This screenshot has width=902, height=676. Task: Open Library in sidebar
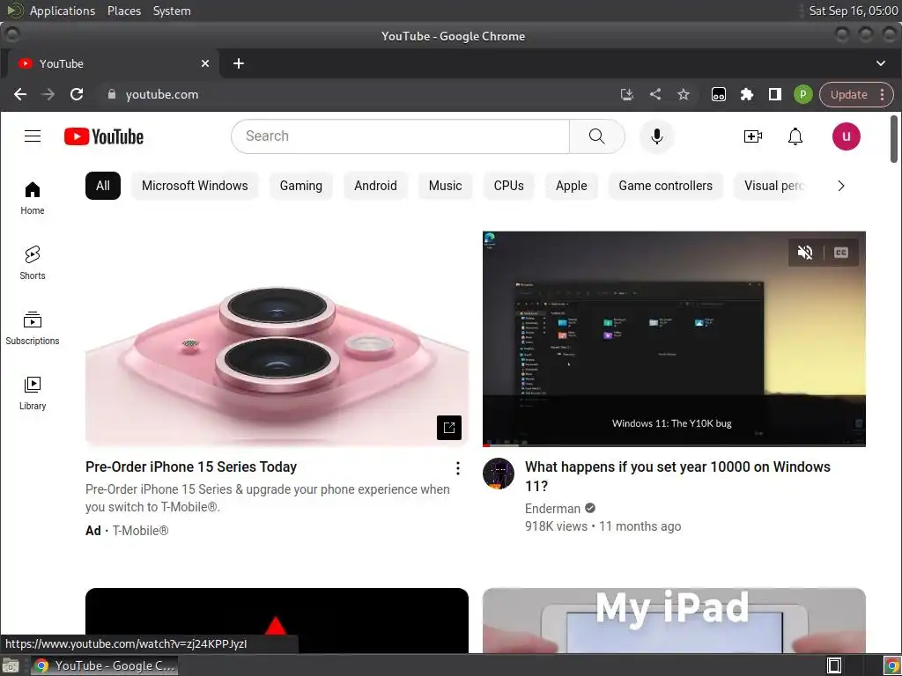(33, 393)
